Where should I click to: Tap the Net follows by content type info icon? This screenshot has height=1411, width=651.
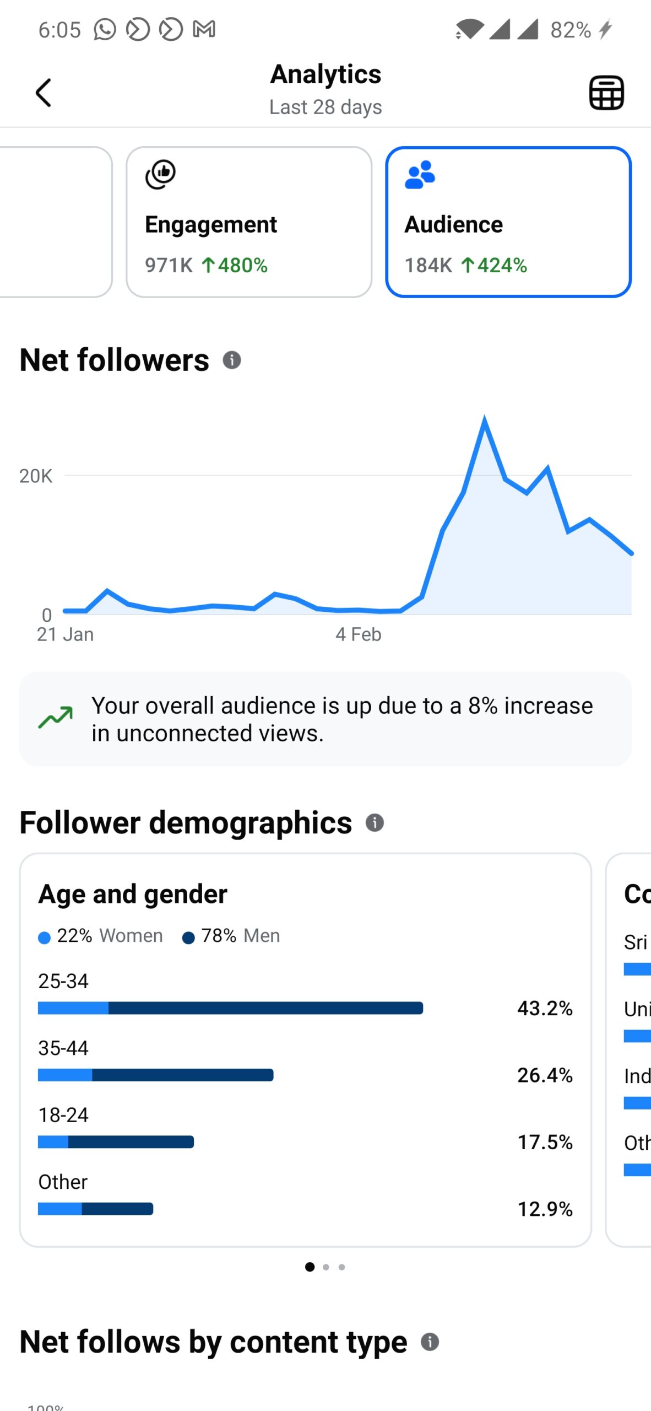(x=430, y=1342)
